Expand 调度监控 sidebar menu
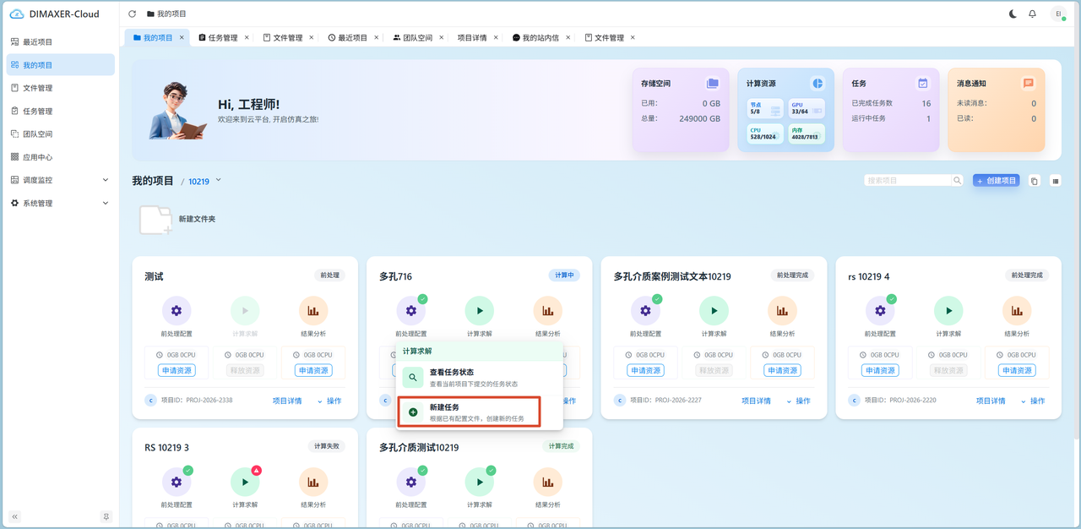This screenshot has height=529, width=1081. click(x=59, y=180)
